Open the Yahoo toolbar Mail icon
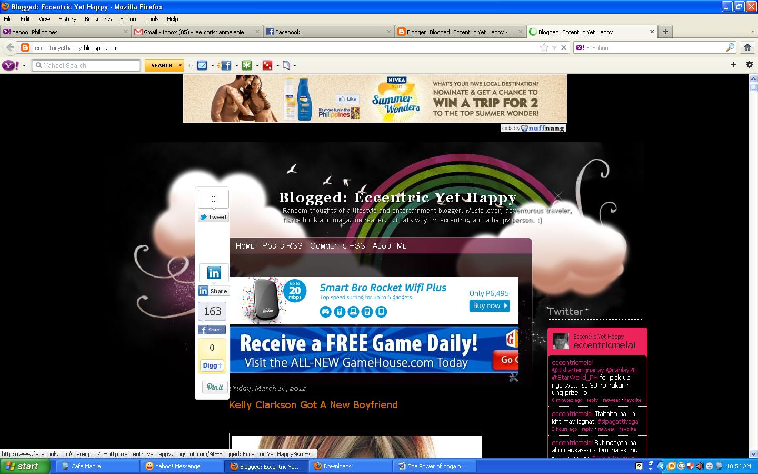Screen dimensions: 758x474 coord(202,65)
